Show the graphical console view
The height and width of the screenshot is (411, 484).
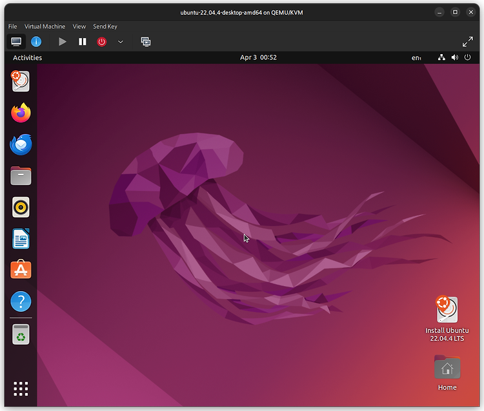[x=16, y=42]
